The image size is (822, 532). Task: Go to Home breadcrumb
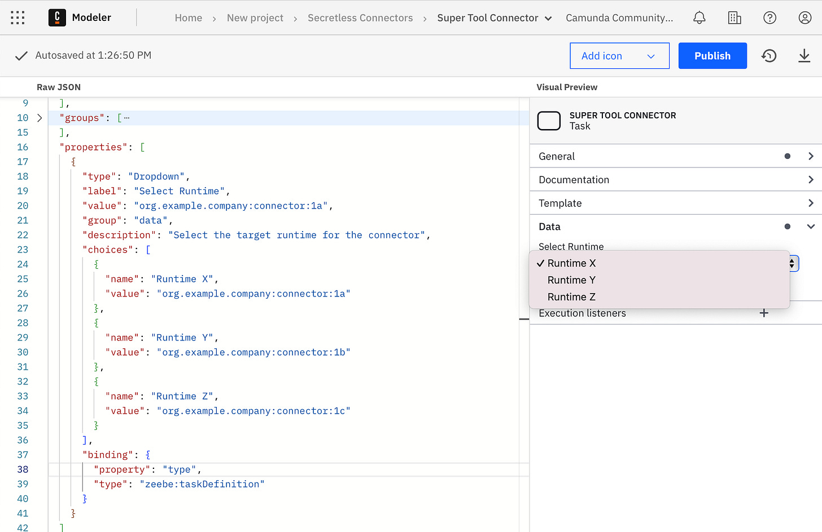click(189, 18)
